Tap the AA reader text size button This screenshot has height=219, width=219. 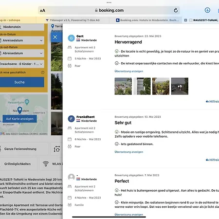[x=42, y=11]
